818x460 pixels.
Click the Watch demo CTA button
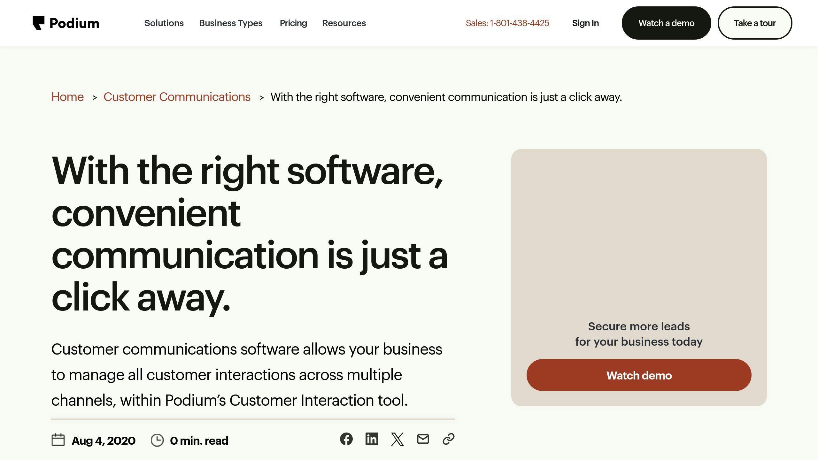coord(639,375)
